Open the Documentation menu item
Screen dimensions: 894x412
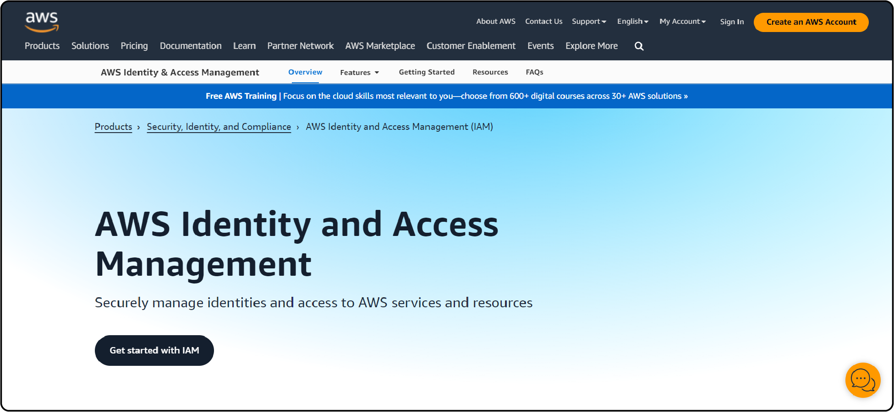coord(191,46)
